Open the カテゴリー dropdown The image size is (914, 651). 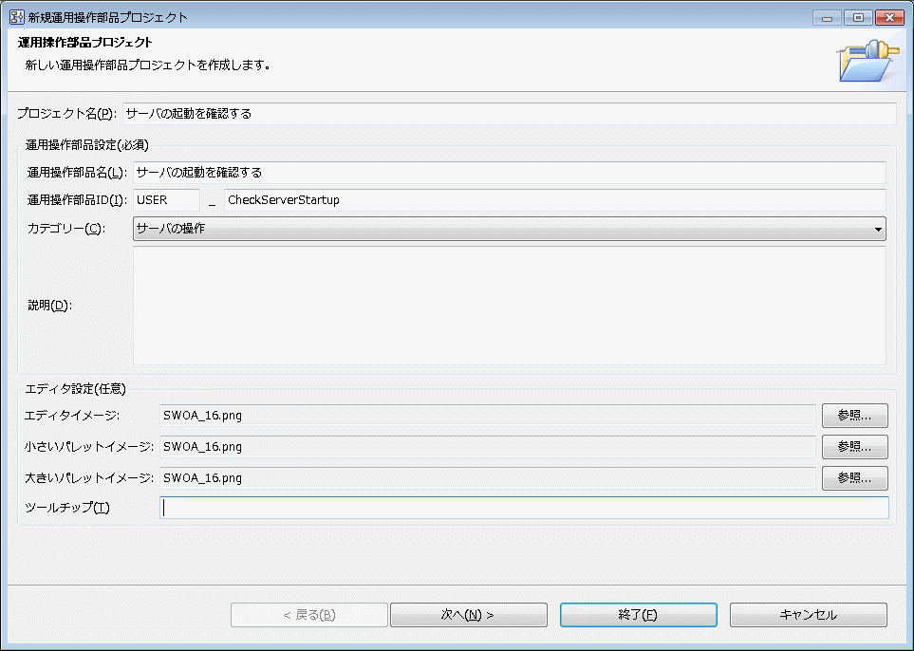click(510, 229)
